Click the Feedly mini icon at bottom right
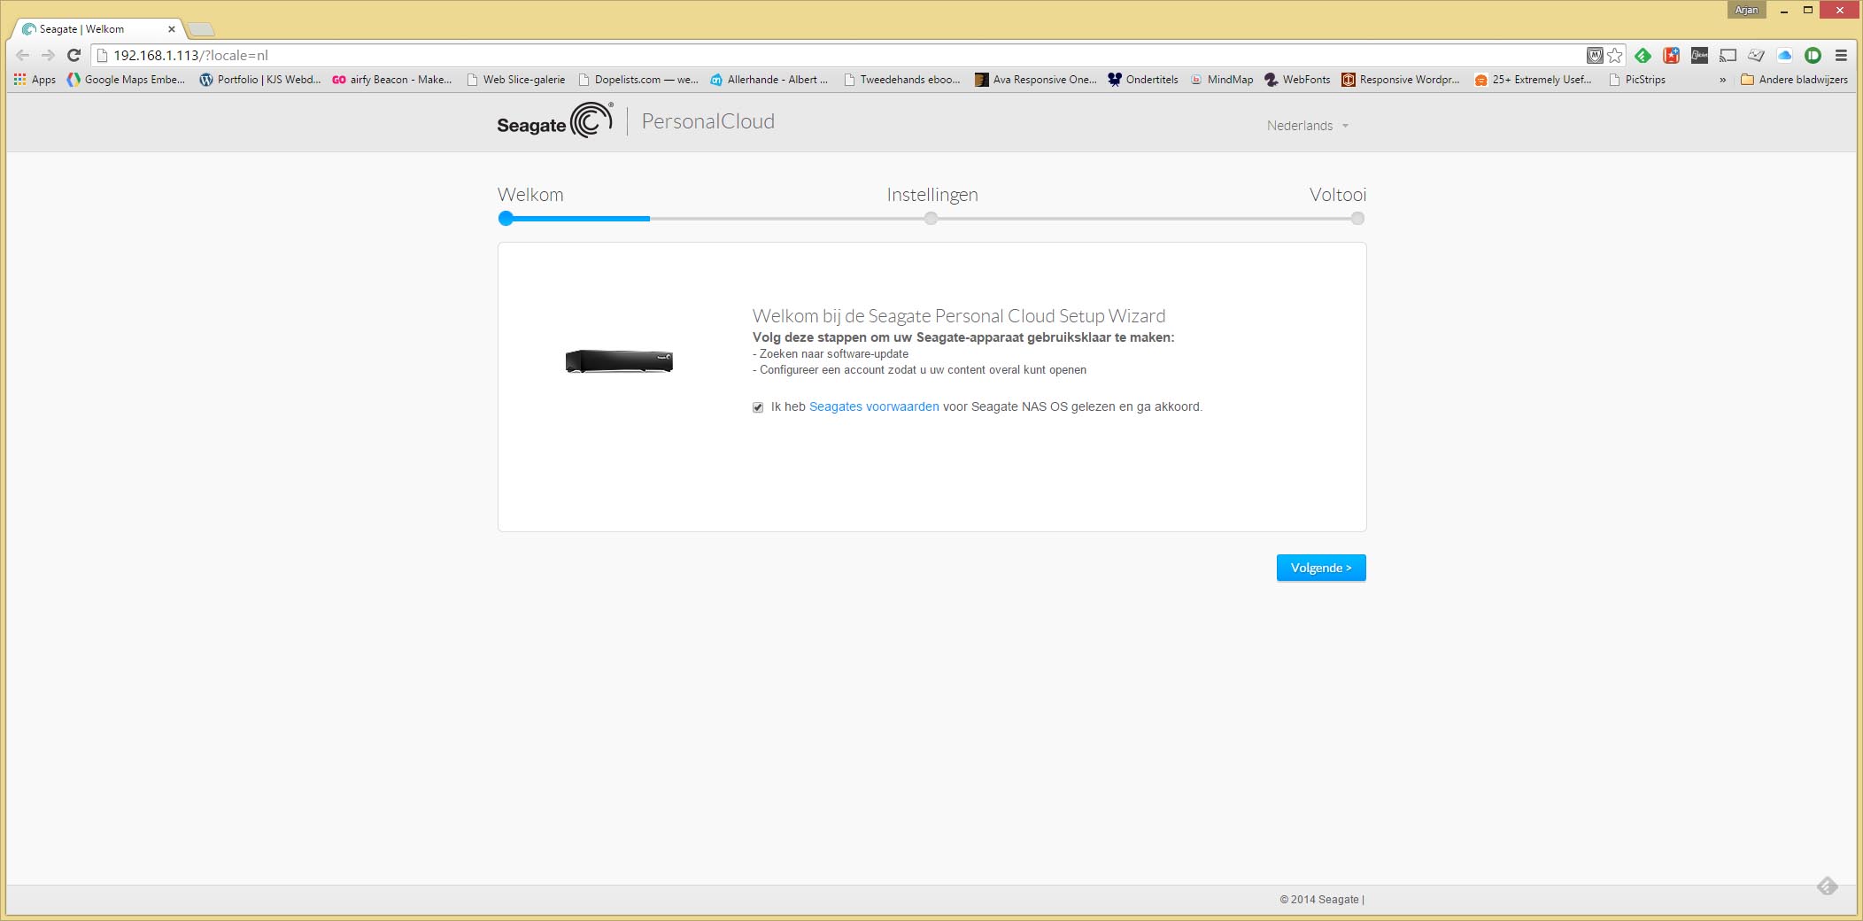1863x921 pixels. point(1828,886)
